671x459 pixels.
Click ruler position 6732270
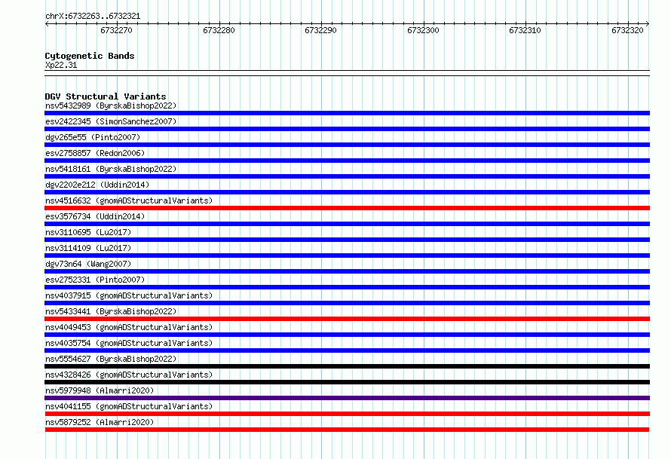coord(116,30)
